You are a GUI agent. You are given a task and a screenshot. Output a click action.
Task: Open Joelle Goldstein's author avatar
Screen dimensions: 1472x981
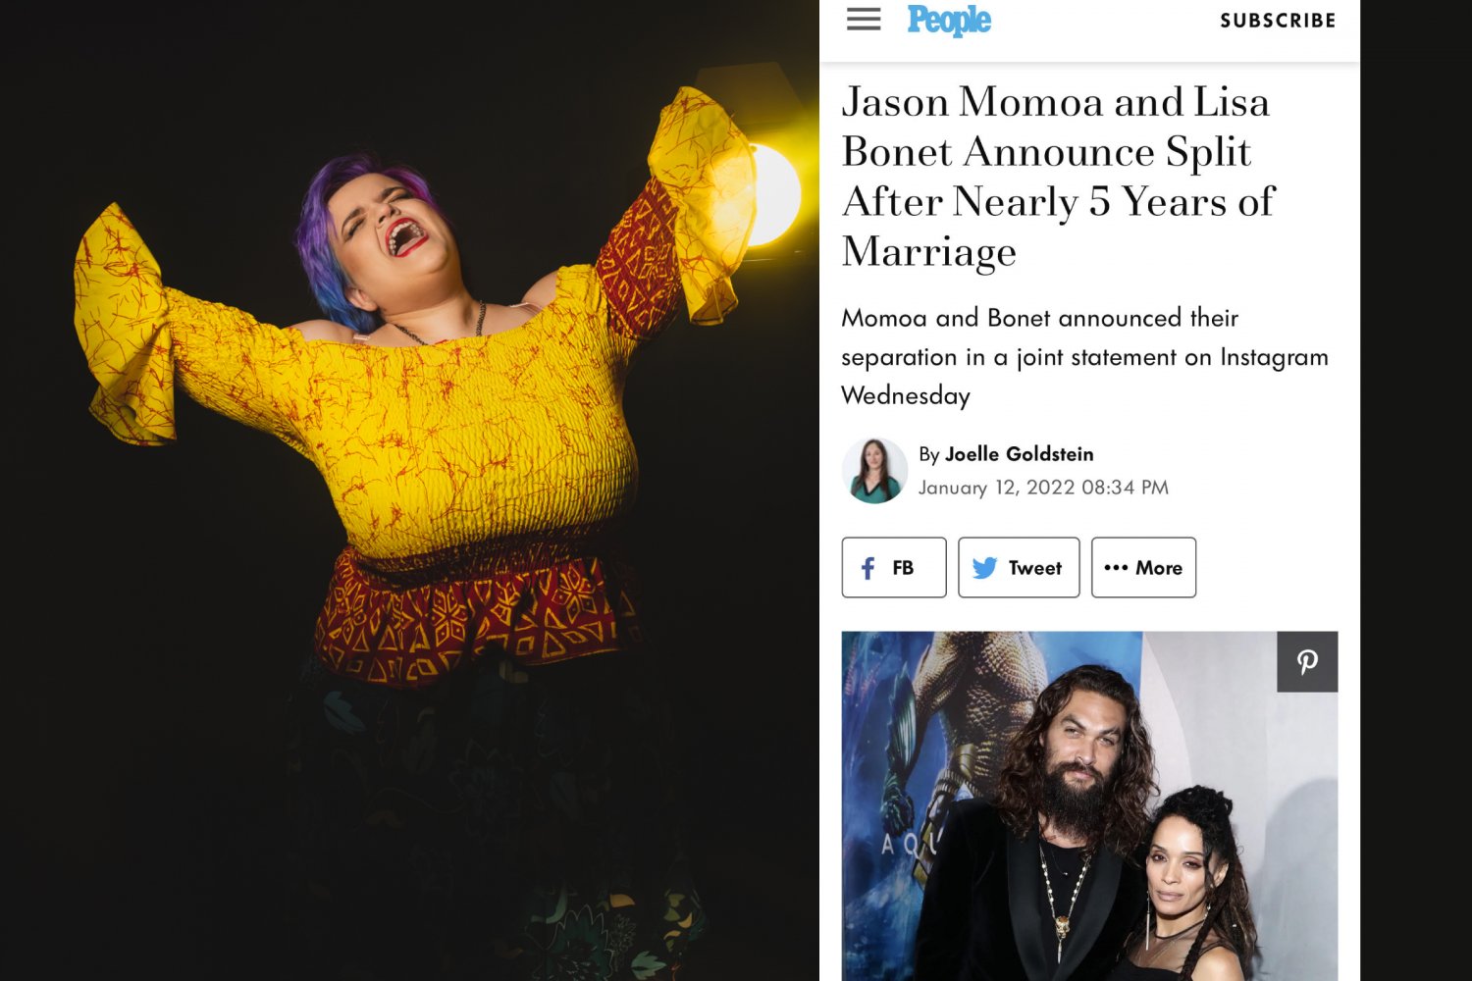(x=874, y=471)
